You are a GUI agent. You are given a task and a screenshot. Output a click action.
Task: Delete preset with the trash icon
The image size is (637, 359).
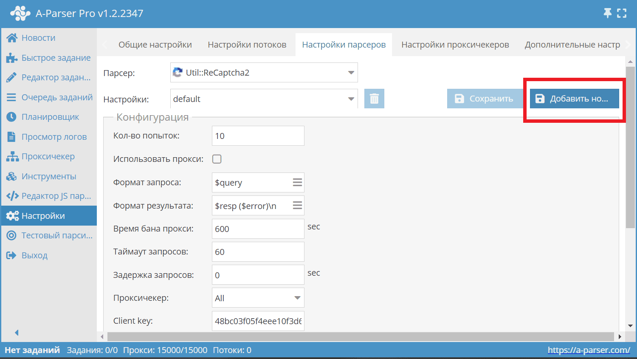click(374, 99)
